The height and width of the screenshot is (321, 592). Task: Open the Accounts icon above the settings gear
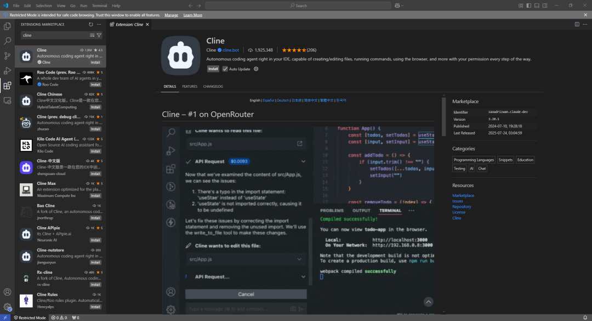[7, 292]
